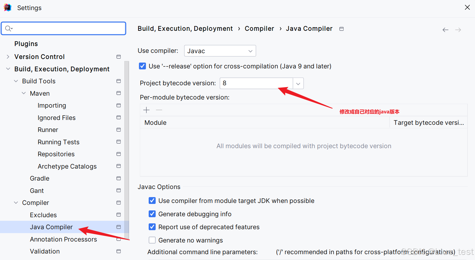The height and width of the screenshot is (260, 475).
Task: Open the Use compiler dropdown
Action: 250,51
